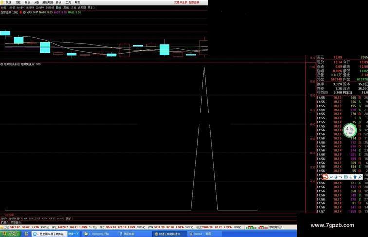Click the 深证 index value in status bar
The height and width of the screenshot is (237, 368).
63,227
